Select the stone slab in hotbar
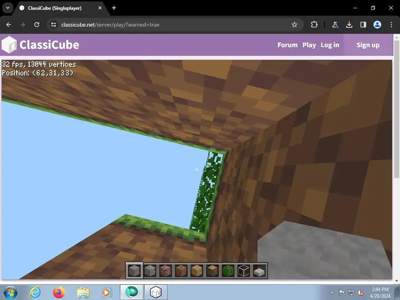Screen dimensions: 400x300 point(259,271)
